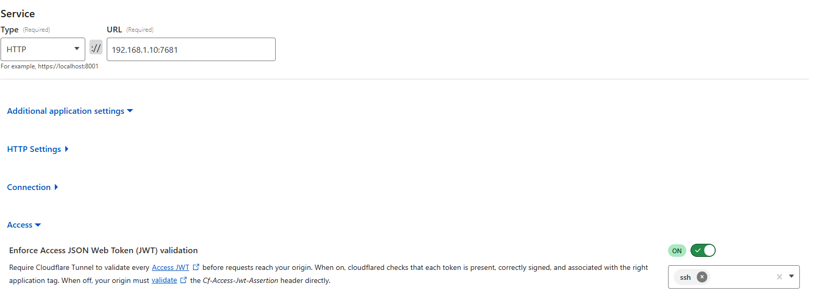The width and height of the screenshot is (814, 296).
Task: Select the ssh application chip
Action: (685, 277)
